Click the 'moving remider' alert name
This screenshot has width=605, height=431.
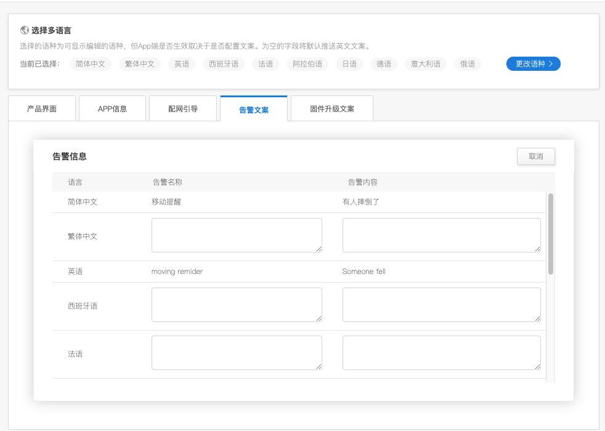177,272
